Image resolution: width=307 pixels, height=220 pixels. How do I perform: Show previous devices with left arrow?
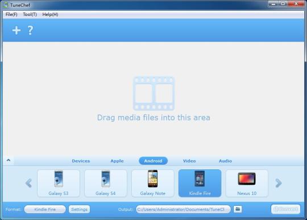click(28, 183)
